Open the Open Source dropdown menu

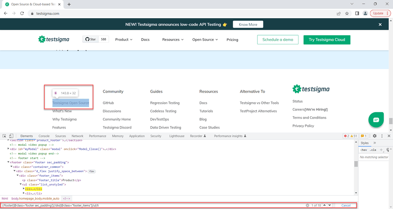click(x=205, y=39)
